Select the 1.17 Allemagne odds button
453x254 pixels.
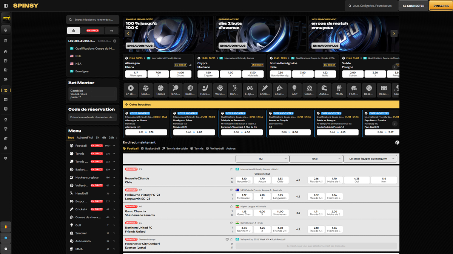tap(136, 74)
